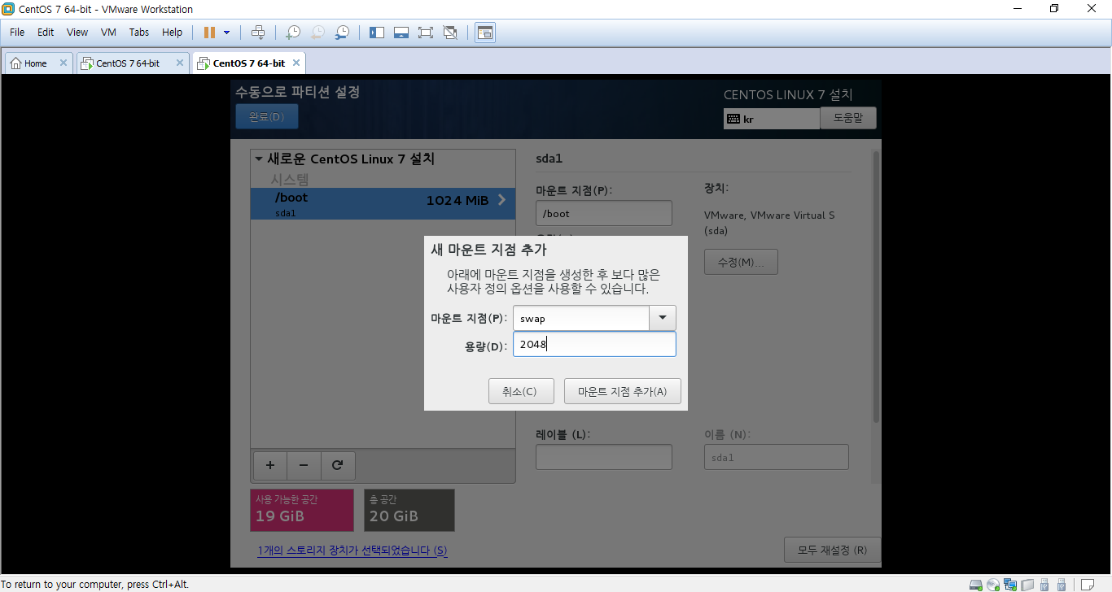Open the View menu
Viewport: 1112px width, 592px height.
point(77,33)
